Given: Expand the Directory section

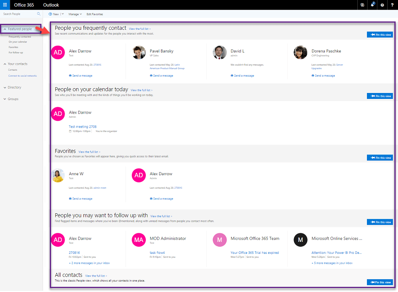Looking at the screenshot, I should (14, 87).
